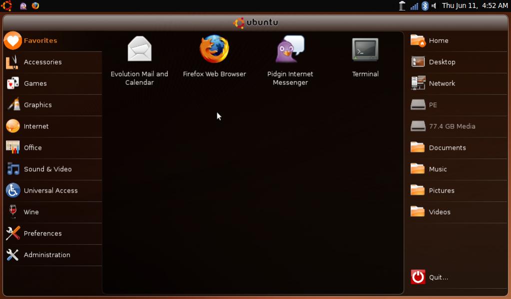
Task: Open the Terminal application icon
Action: click(365, 49)
